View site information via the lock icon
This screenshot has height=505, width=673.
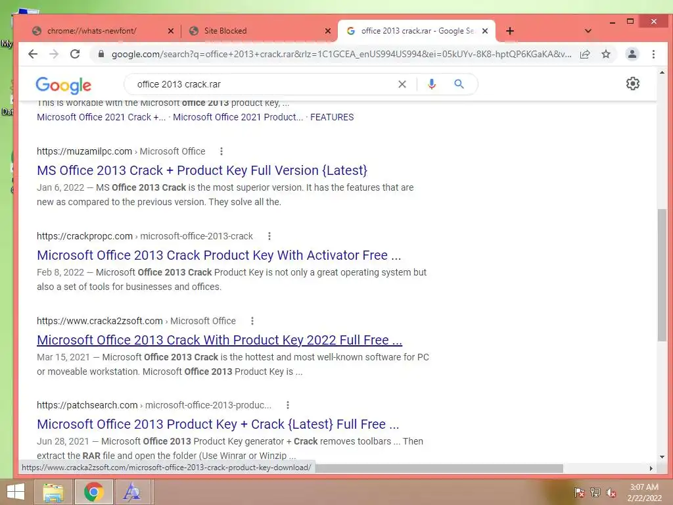coord(101,54)
